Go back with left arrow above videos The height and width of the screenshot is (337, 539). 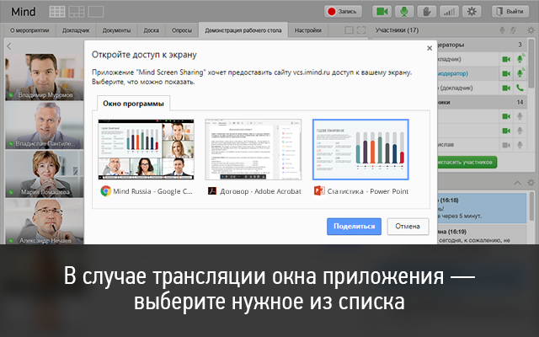coord(9,46)
